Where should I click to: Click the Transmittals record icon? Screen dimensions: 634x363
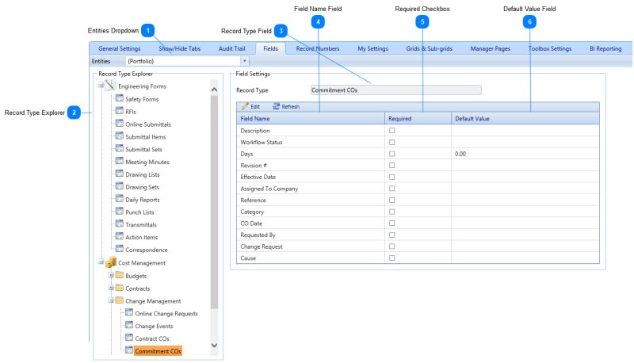point(120,224)
